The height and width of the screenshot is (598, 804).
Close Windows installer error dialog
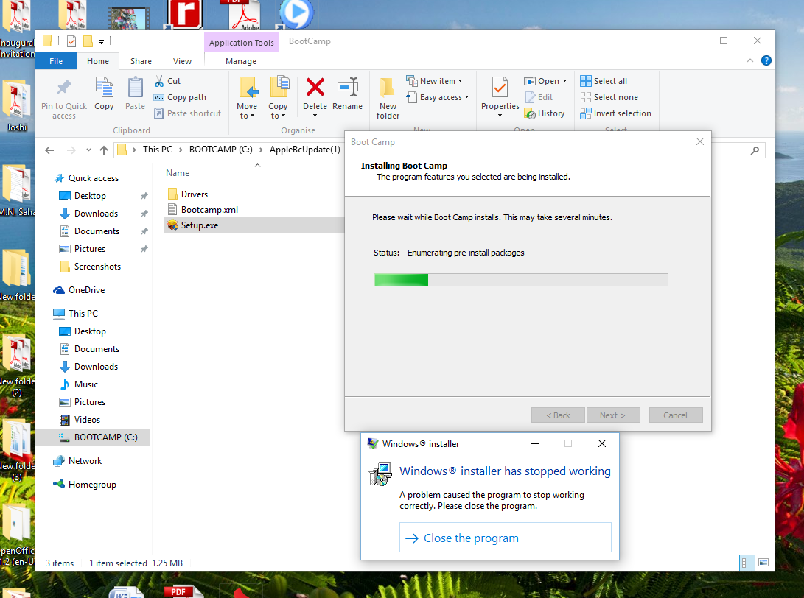tap(602, 443)
